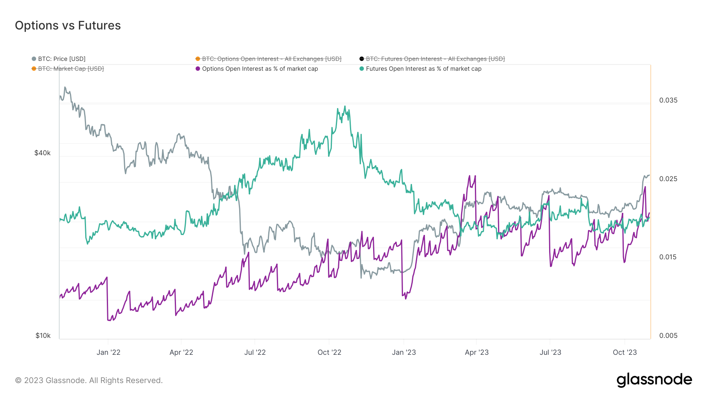
Task: Click the glassnode logo
Action: (x=654, y=380)
